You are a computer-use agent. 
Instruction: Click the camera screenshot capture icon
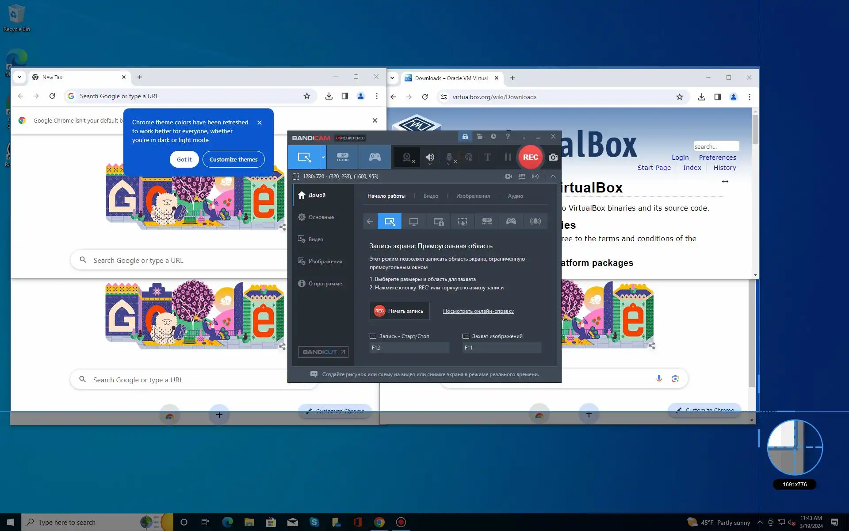click(x=553, y=157)
